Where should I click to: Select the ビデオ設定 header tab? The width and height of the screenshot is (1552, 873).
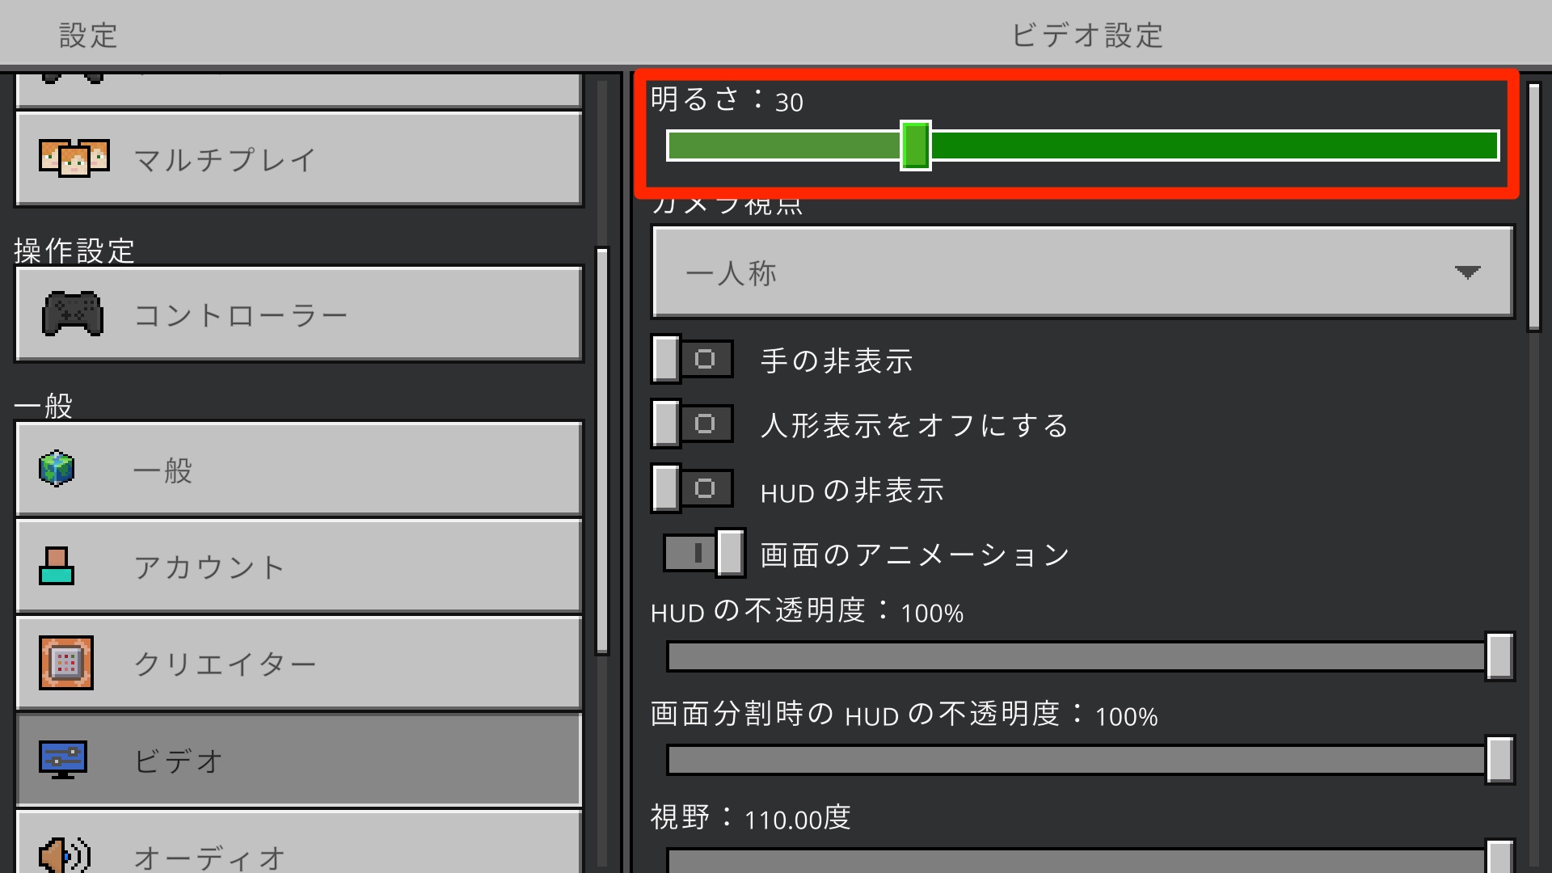(1086, 34)
